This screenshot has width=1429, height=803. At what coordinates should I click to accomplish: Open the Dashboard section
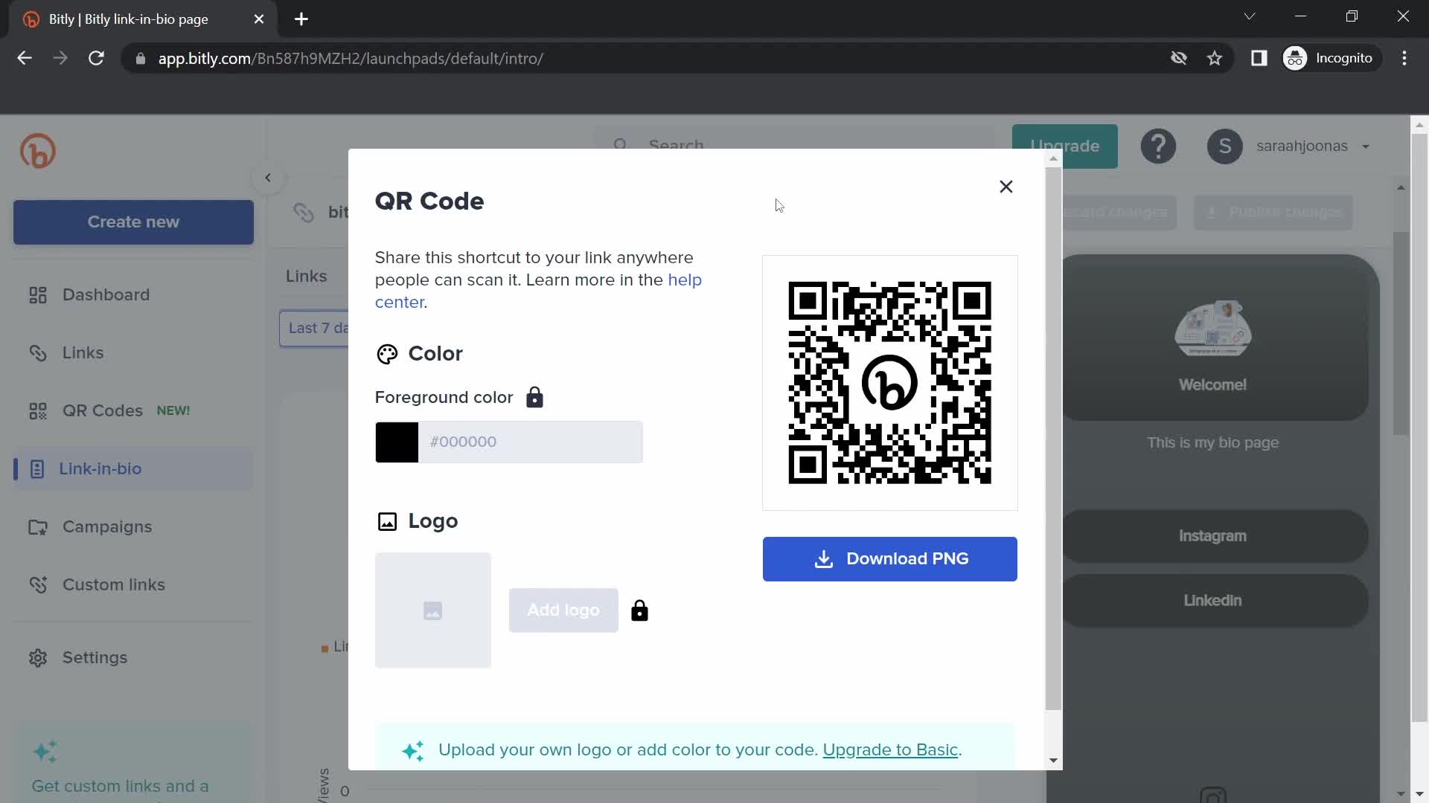tap(106, 294)
